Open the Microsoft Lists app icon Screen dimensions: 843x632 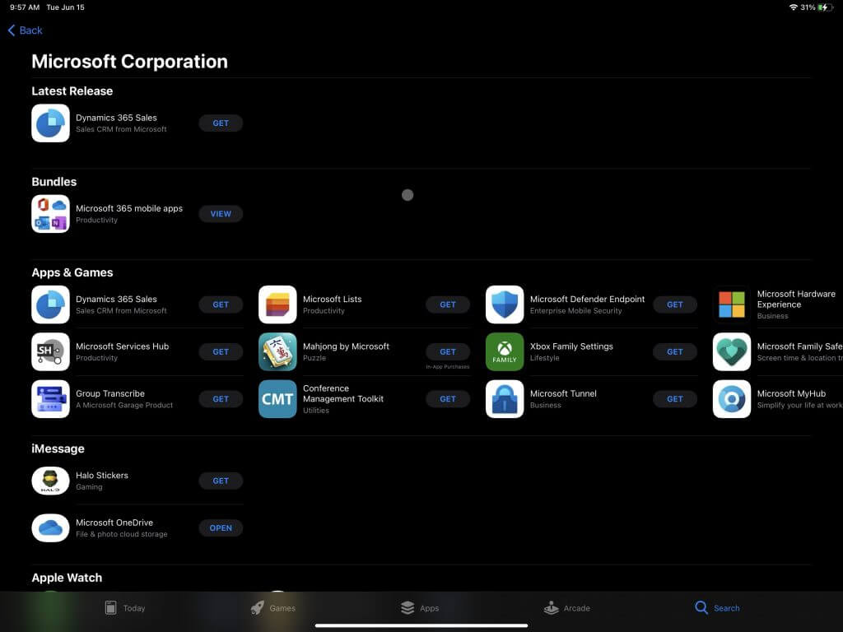click(277, 304)
